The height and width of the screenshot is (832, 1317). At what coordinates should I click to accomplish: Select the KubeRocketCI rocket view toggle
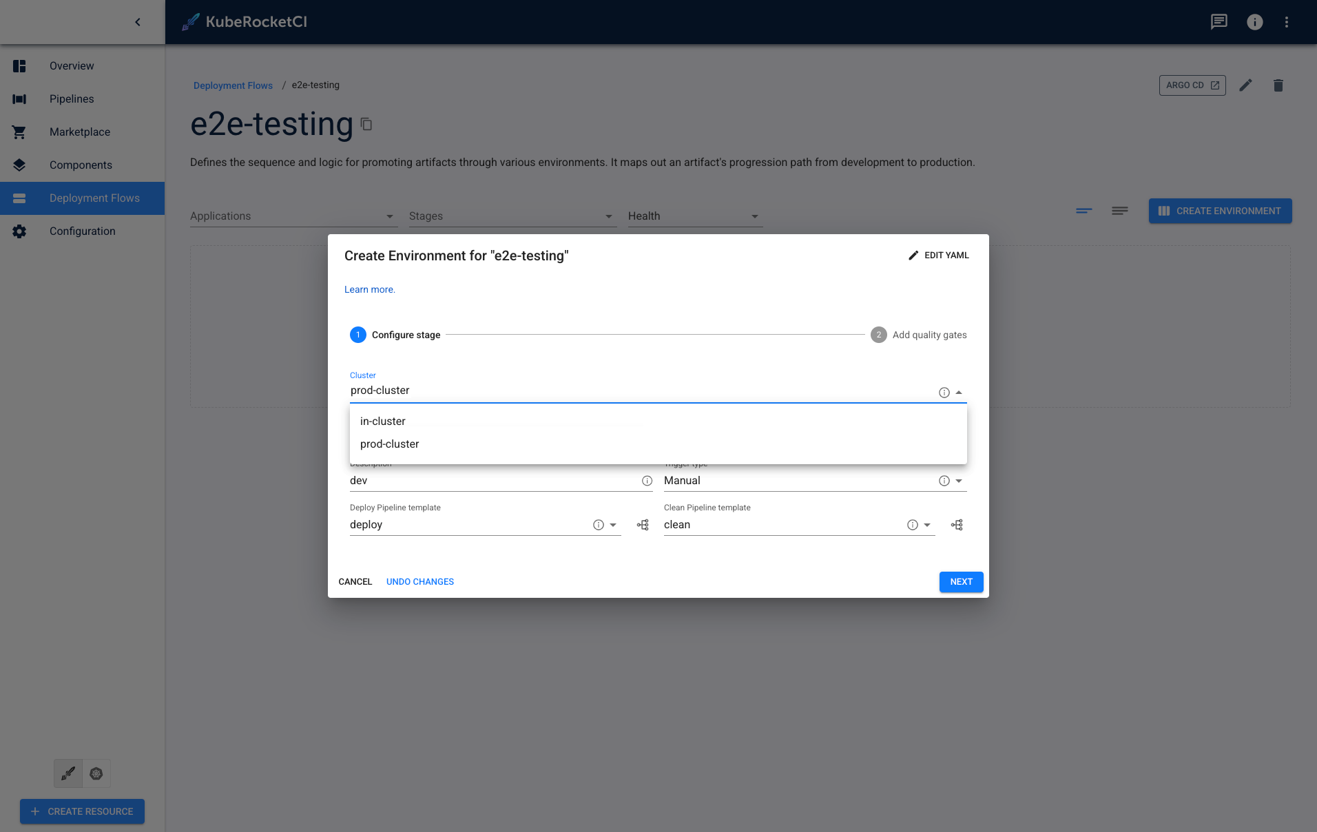pyautogui.click(x=68, y=773)
